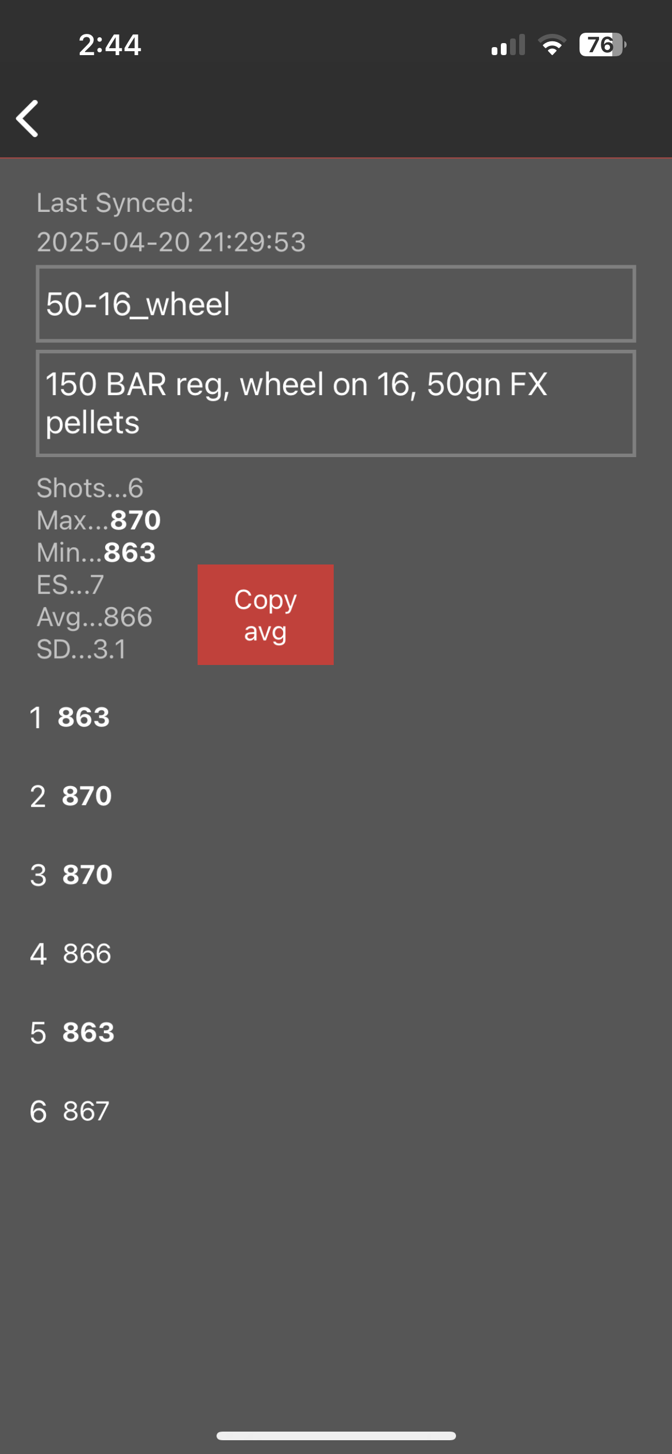Image resolution: width=672 pixels, height=1454 pixels.
Task: Tap the battery indicator showing 76
Action: click(x=603, y=45)
